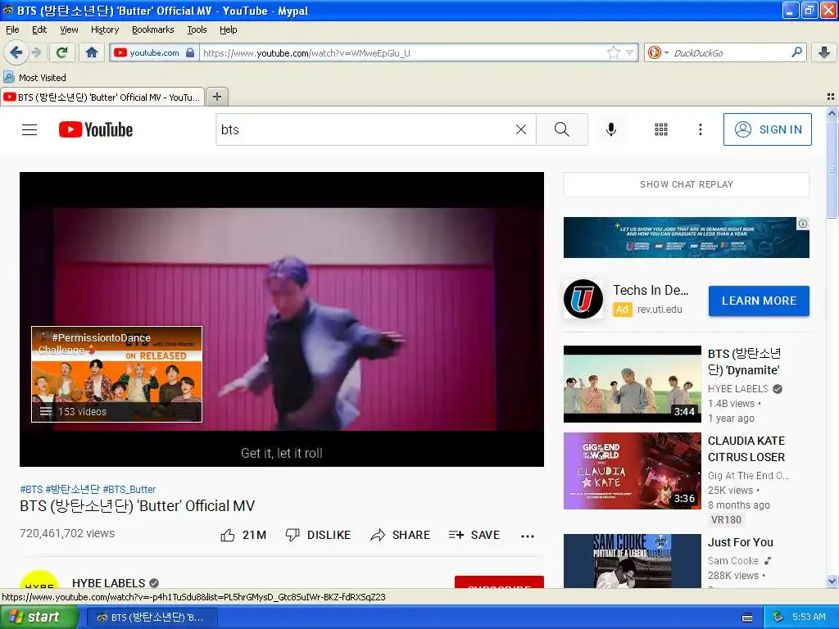Click the on-screen keyboard tray icon
This screenshot has width=839, height=629.
[747, 618]
